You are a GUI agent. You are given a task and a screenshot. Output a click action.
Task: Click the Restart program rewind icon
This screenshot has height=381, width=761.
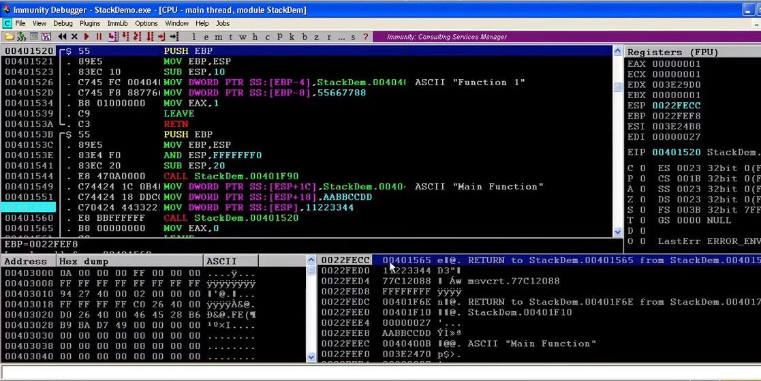[x=62, y=36]
